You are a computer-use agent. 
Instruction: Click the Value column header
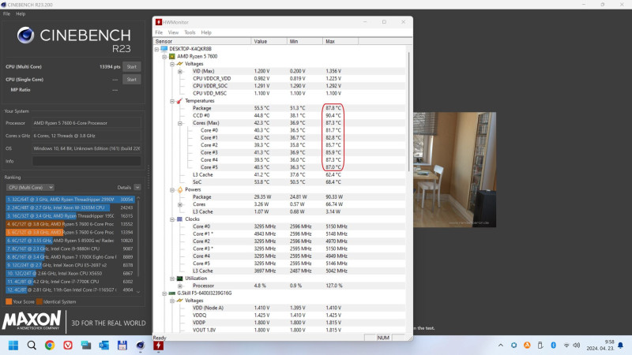point(269,41)
